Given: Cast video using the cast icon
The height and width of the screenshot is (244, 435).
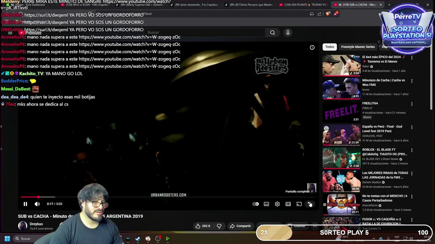Looking at the screenshot, I should click(299, 204).
